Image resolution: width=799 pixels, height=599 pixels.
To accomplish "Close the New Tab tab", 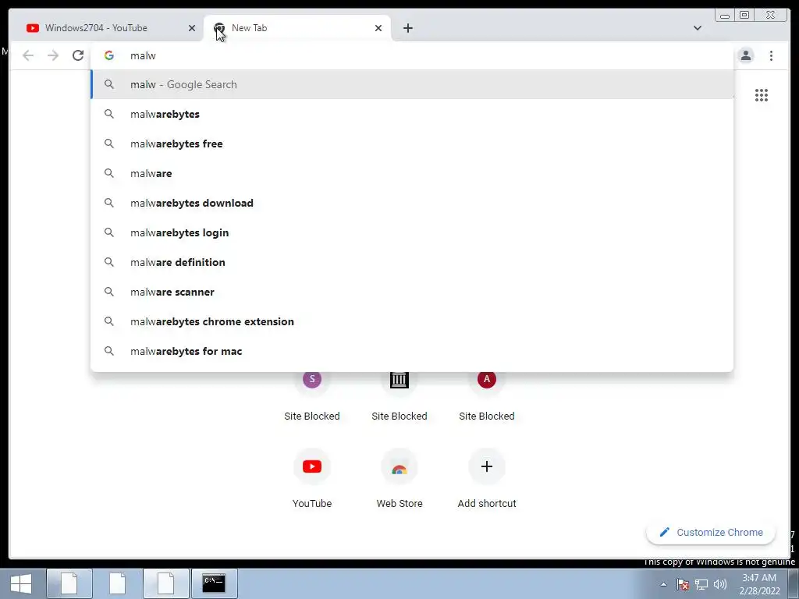I will coord(378,28).
